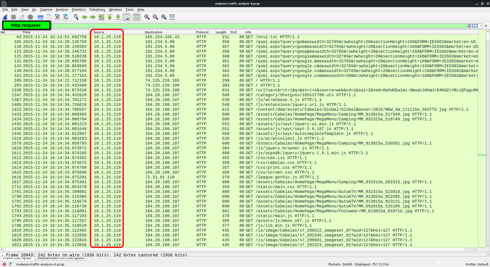
Task: Toggle packet colorization rules
Action: (137, 17)
